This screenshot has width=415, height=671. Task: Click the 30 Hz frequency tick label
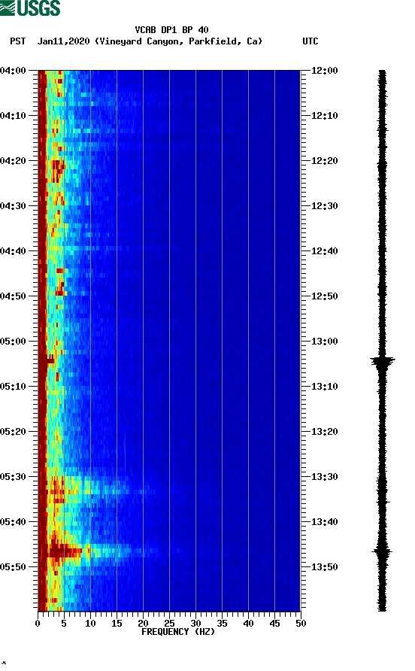195,624
